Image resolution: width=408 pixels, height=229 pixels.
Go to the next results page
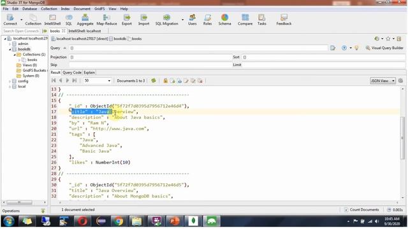click(68, 81)
